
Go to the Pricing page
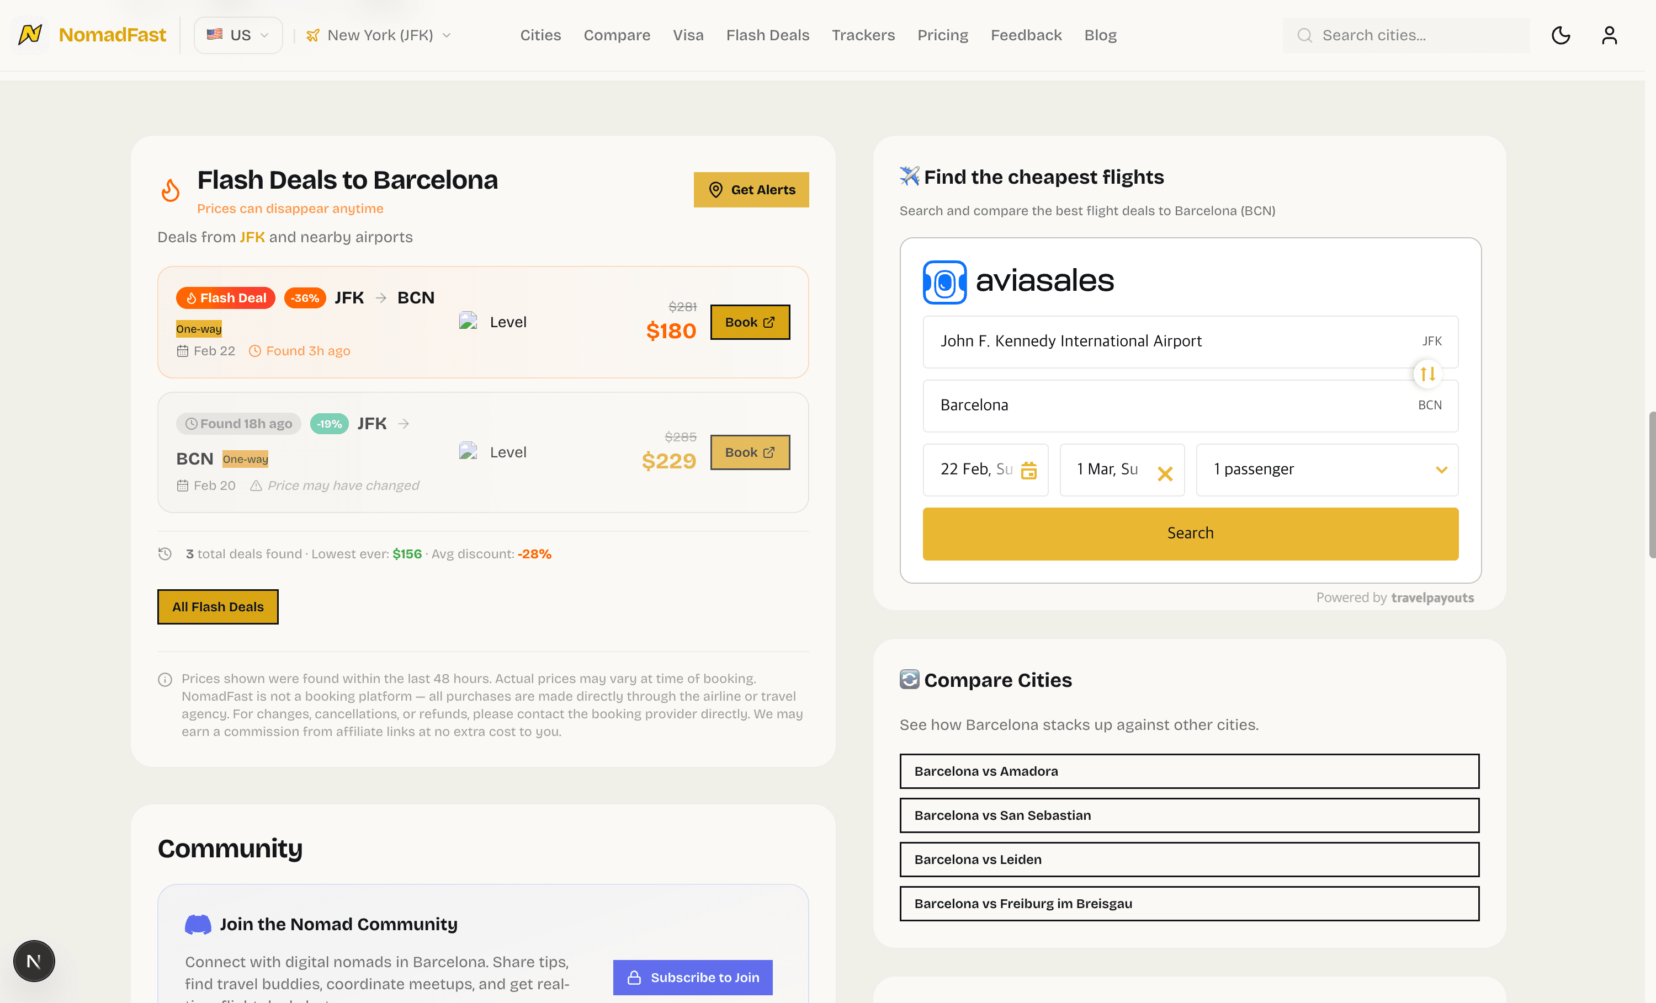pos(942,35)
